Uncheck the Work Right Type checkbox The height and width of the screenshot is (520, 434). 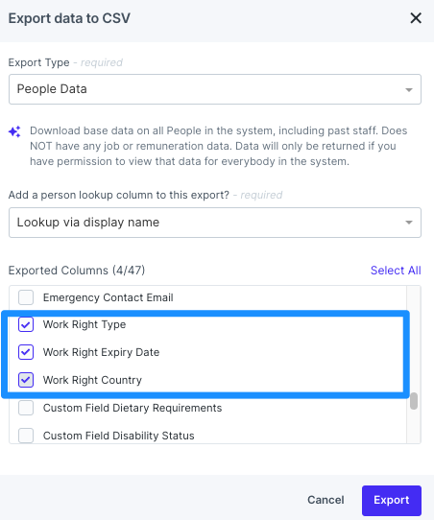tap(26, 324)
